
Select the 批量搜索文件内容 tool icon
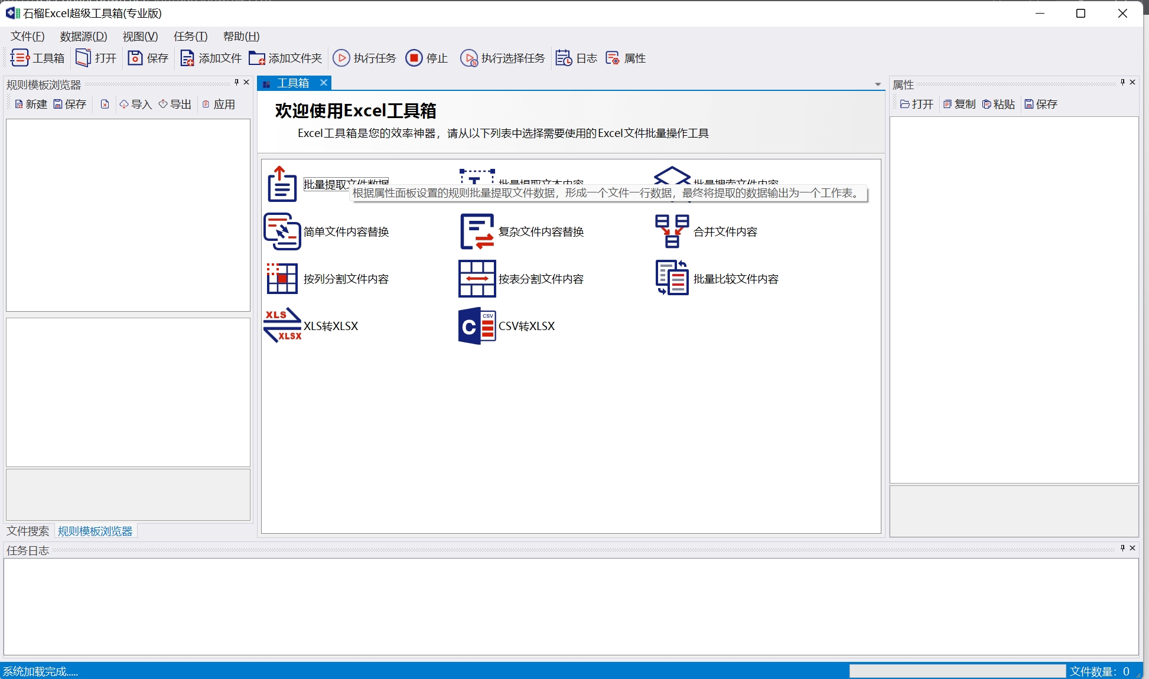(x=672, y=176)
